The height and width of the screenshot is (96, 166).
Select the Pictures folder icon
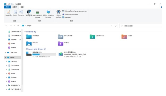(29, 44)
